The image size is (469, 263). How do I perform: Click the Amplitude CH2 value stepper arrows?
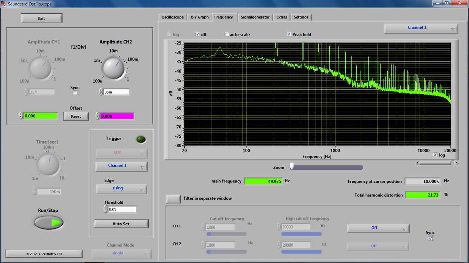coord(101,92)
